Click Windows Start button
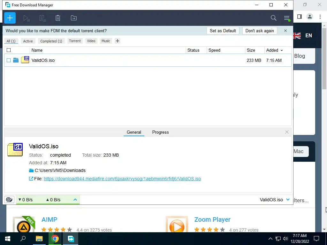The image size is (327, 245). [8, 239]
